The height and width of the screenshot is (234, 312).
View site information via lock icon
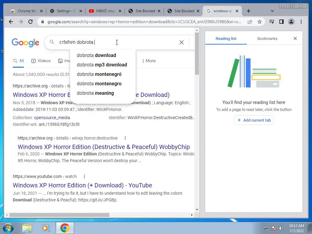(42, 22)
